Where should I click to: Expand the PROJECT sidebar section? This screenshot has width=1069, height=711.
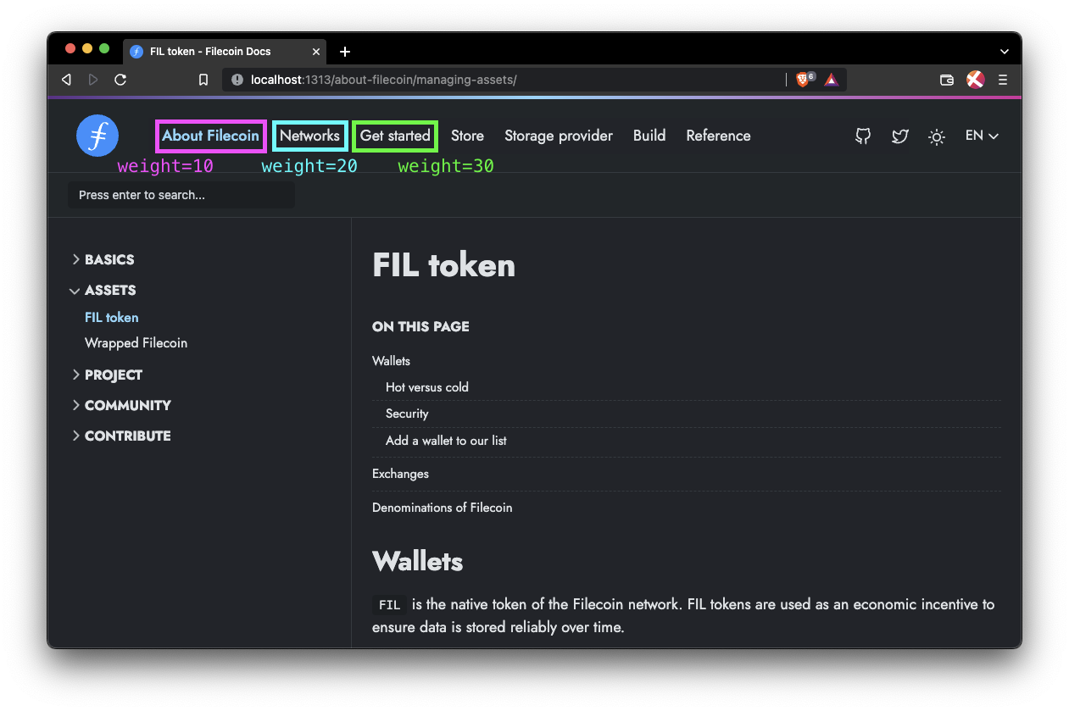click(x=107, y=375)
